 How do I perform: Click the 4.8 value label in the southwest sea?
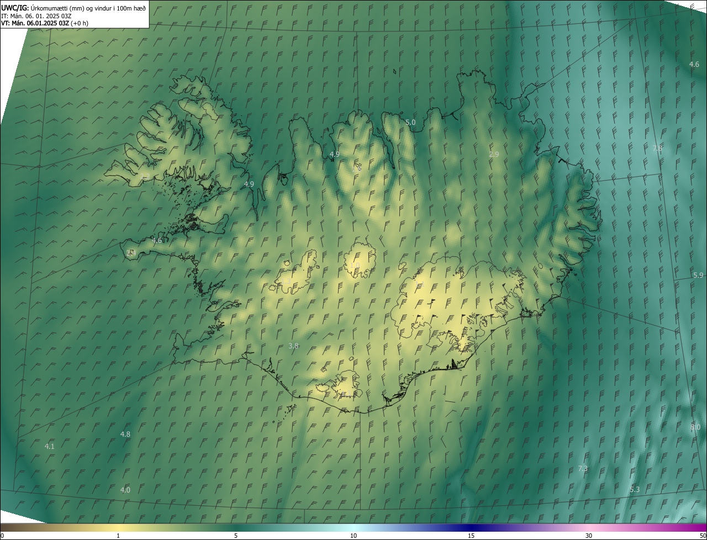[125, 434]
